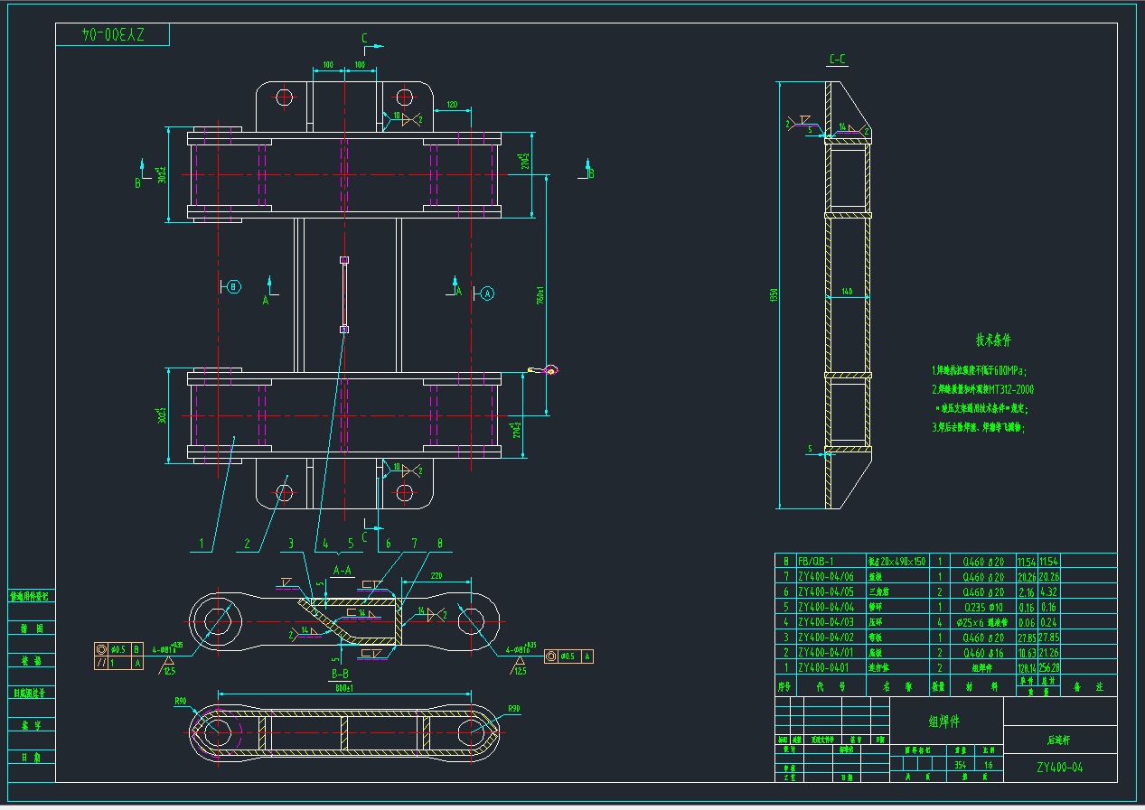Click the 后连杆 part name cell
The height and width of the screenshot is (810, 1145).
(x=1059, y=740)
